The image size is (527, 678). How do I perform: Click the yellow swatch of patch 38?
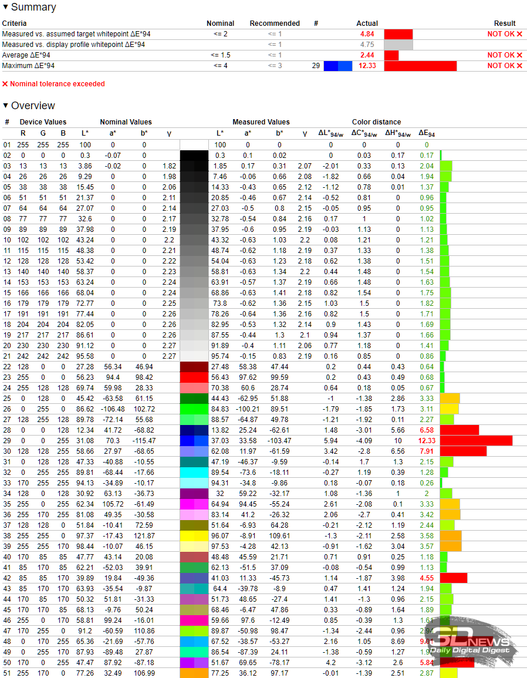pos(194,536)
